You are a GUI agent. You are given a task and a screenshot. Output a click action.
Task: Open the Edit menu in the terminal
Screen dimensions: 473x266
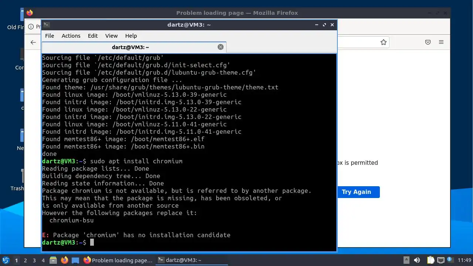point(93,36)
